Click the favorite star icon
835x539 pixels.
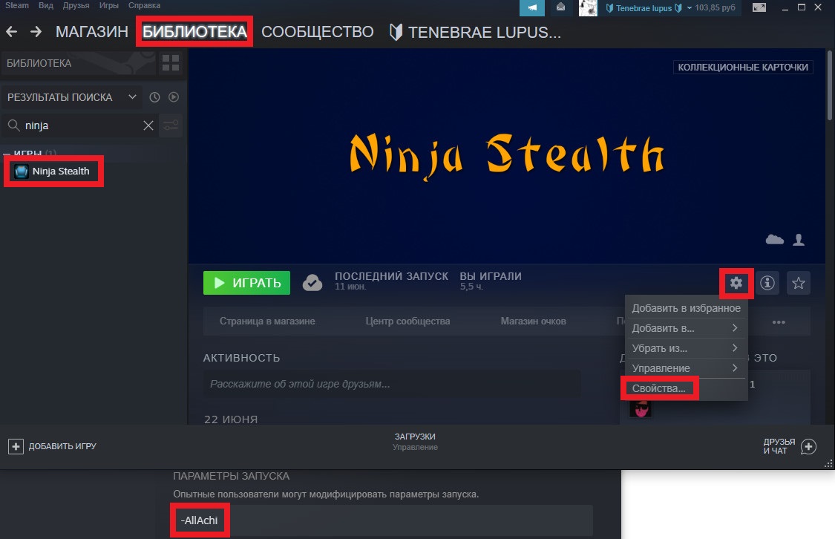click(x=798, y=283)
